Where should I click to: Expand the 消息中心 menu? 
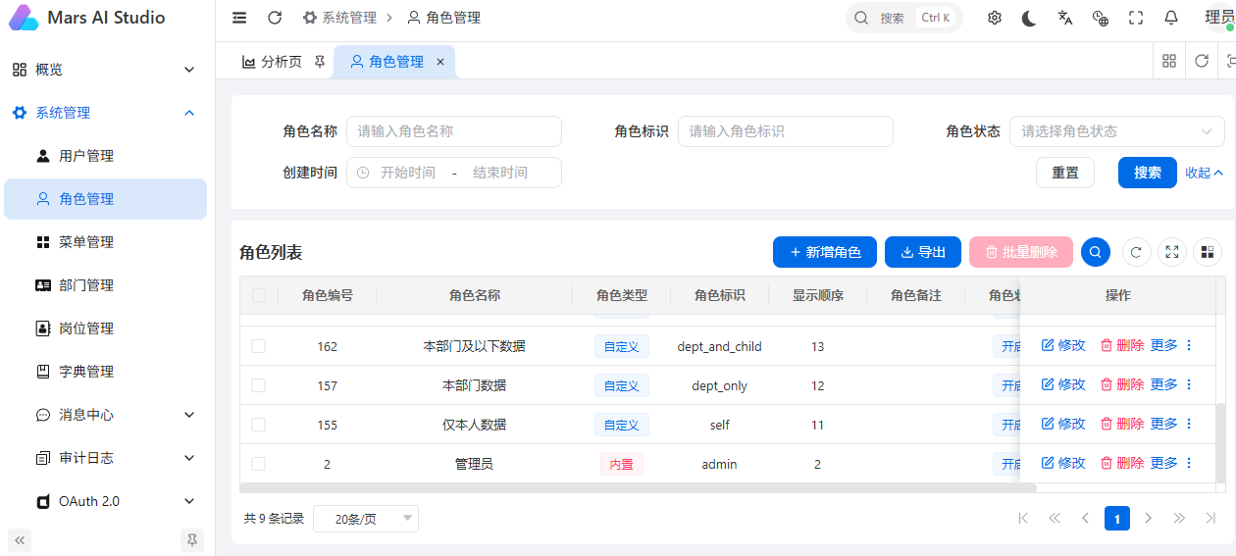105,415
